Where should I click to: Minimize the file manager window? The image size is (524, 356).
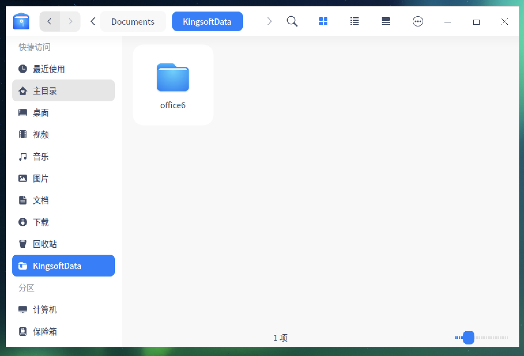[448, 22]
